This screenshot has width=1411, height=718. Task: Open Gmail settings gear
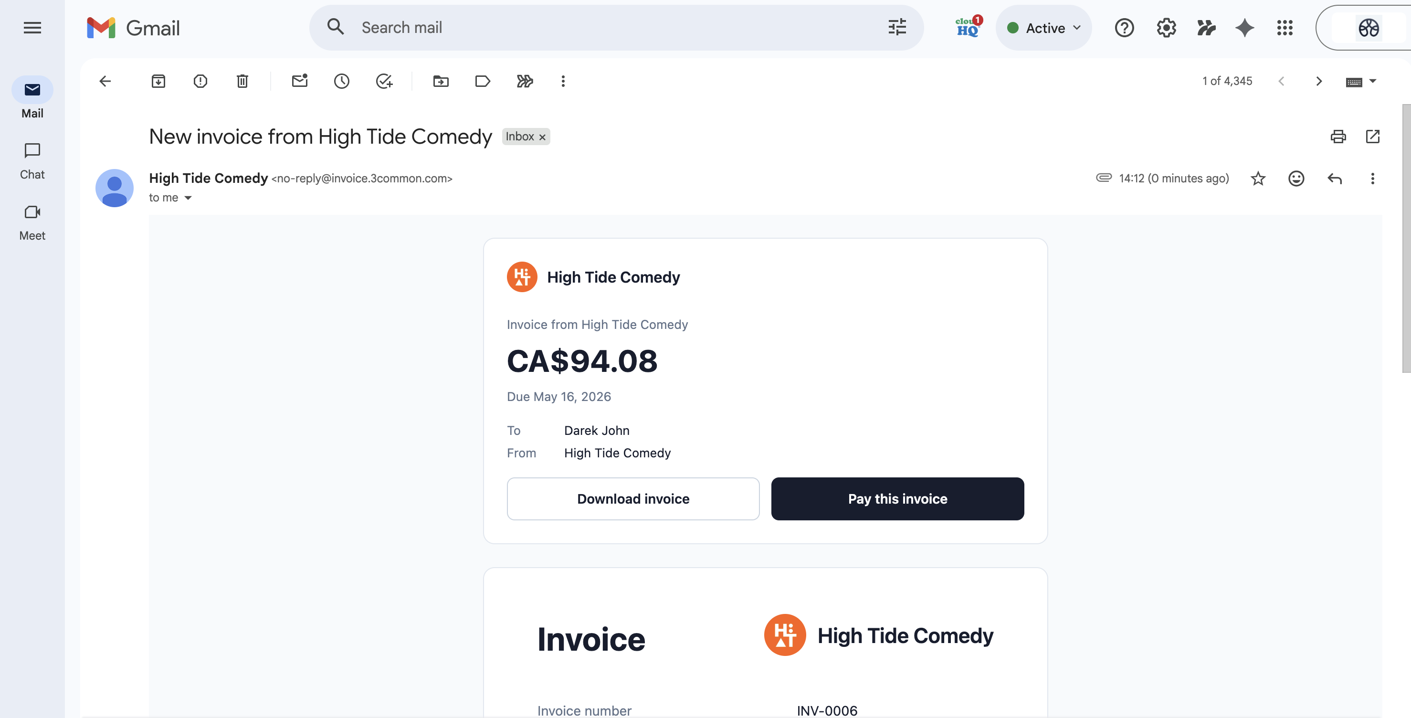(1166, 27)
